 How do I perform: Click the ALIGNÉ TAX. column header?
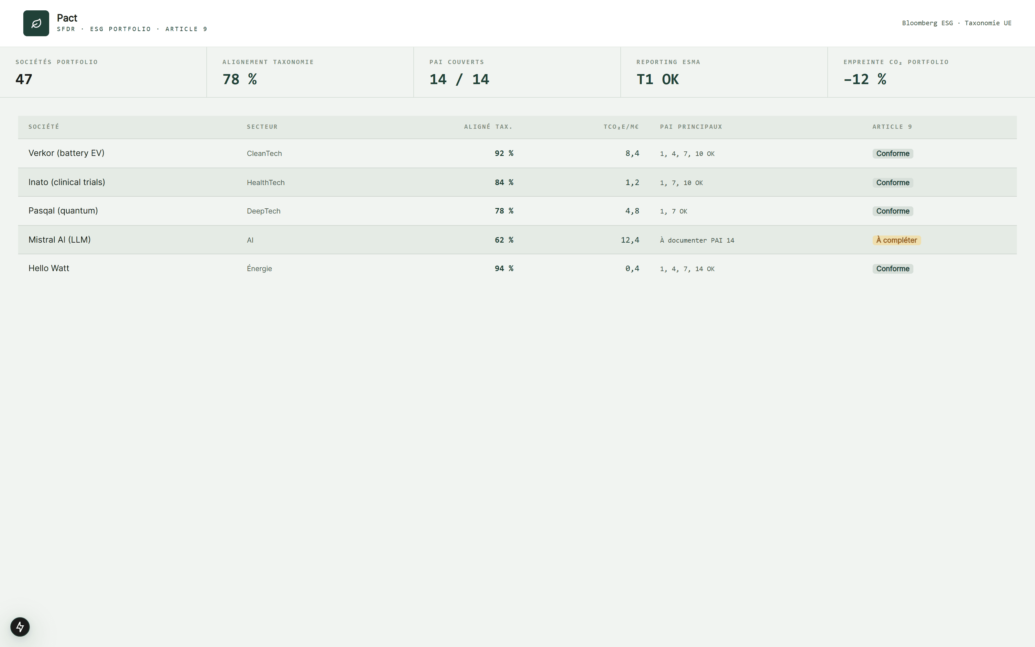tap(488, 127)
